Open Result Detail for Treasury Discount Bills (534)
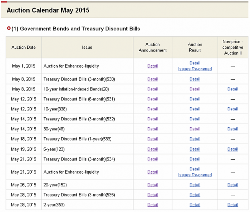The image size is (250, 212). [195, 159]
